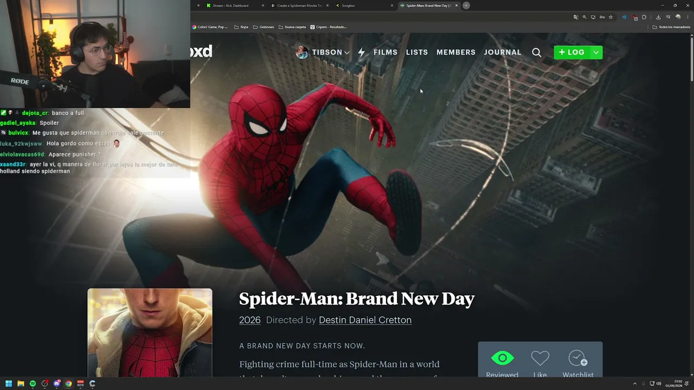Screen dimensions: 694x390
Task: Open the media controls icon in toolbar
Action: [668, 17]
